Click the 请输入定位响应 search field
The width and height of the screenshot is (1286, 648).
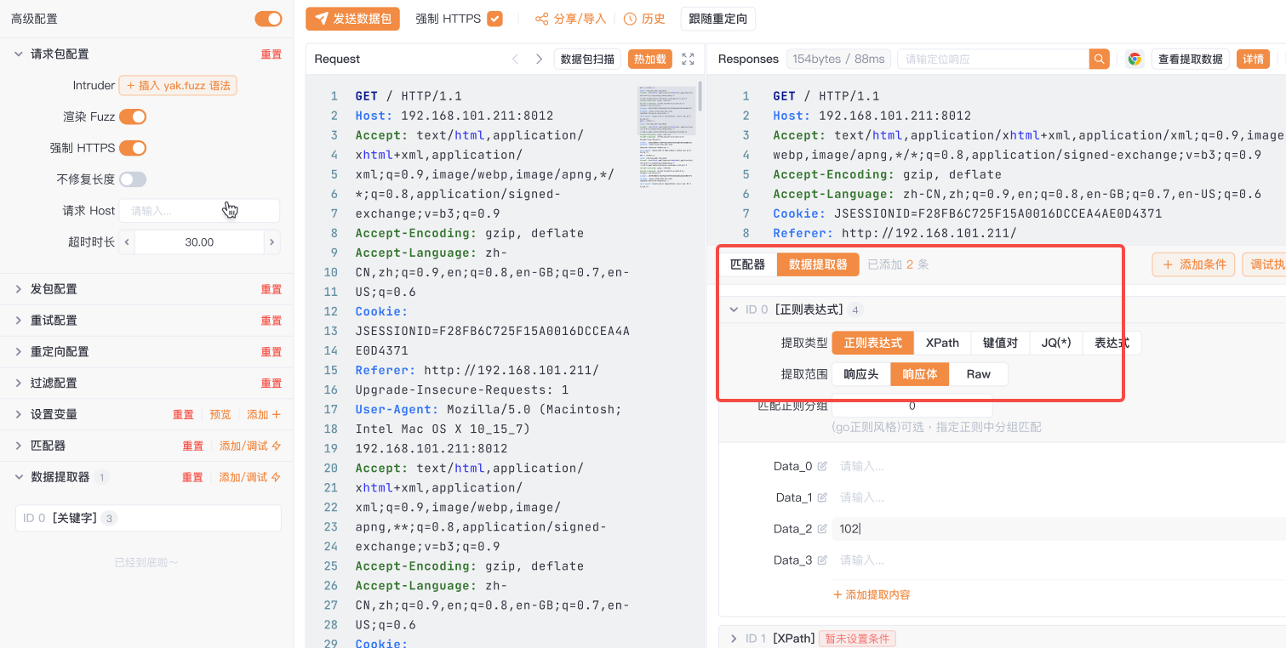pyautogui.click(x=993, y=59)
